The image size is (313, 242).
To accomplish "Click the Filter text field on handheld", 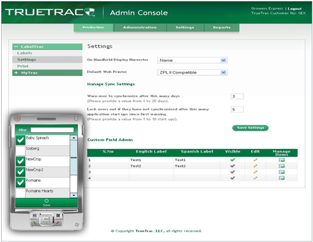I will tap(52, 130).
